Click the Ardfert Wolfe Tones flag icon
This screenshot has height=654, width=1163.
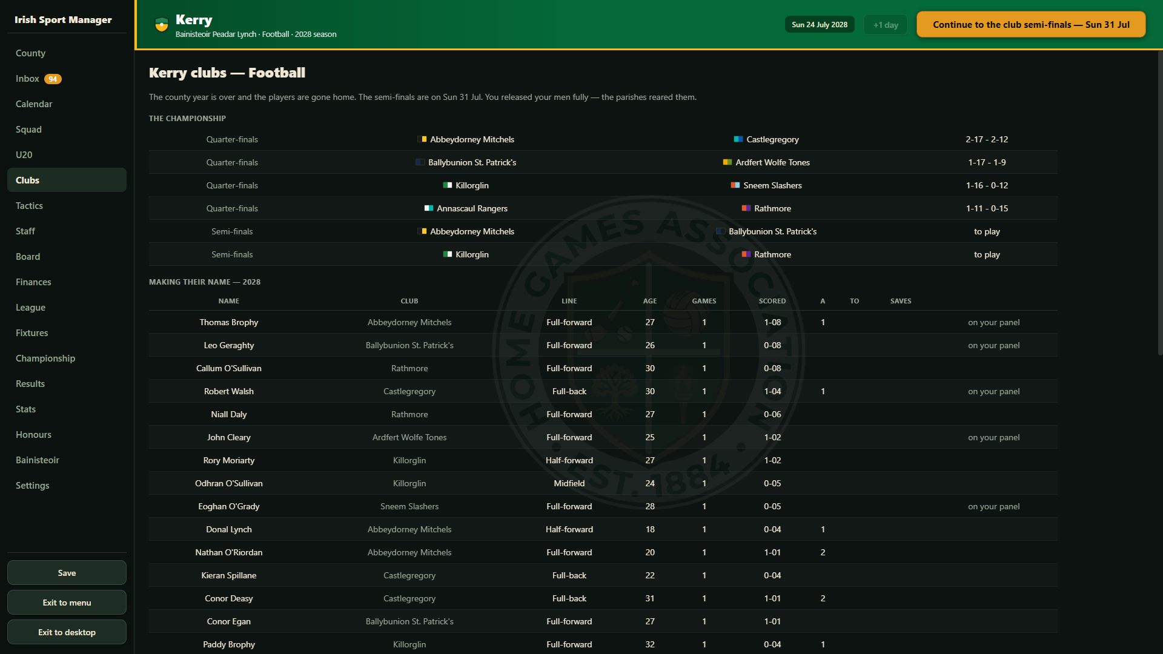tap(727, 162)
